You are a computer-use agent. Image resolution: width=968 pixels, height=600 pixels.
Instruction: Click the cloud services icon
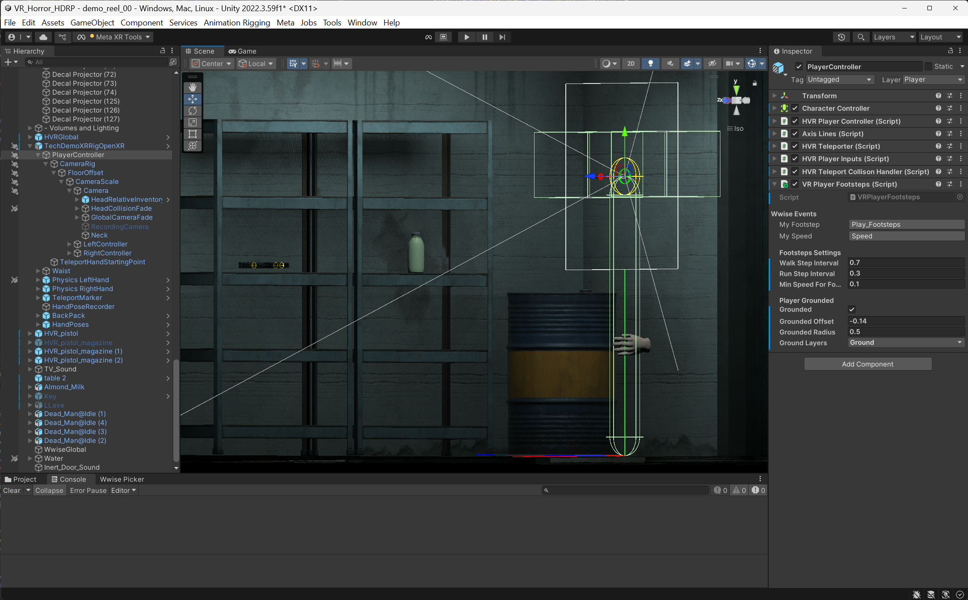pyautogui.click(x=43, y=37)
